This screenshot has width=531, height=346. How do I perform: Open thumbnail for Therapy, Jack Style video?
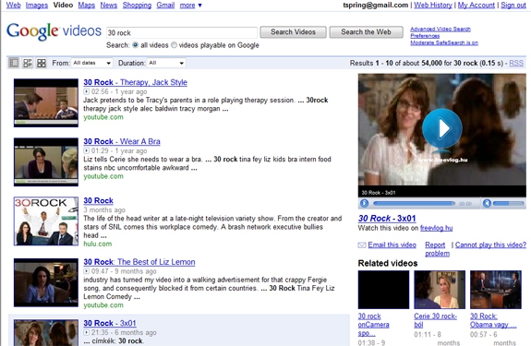[46, 102]
